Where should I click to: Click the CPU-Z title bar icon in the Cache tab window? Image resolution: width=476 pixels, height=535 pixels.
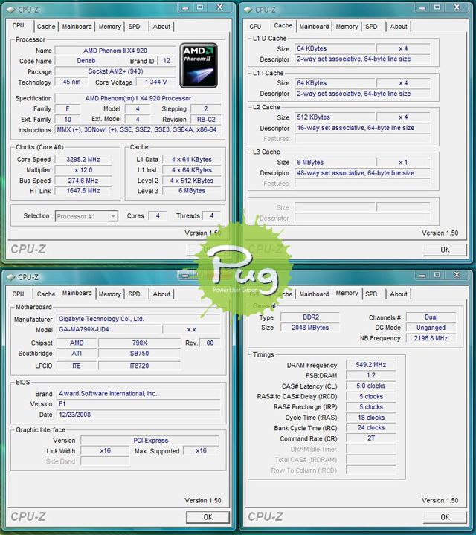click(x=248, y=10)
